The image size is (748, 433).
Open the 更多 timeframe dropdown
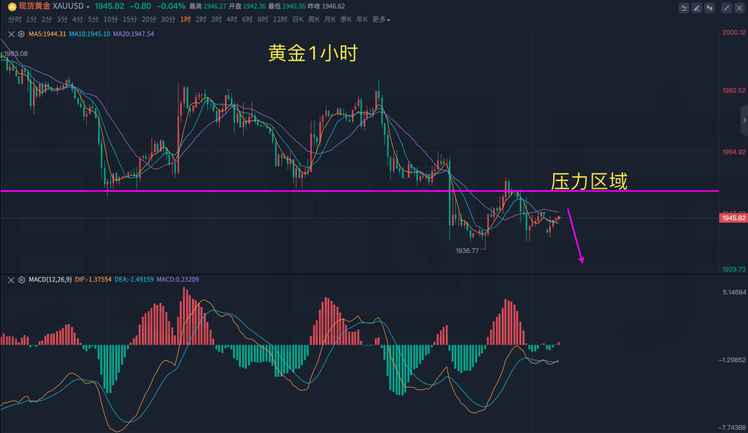pyautogui.click(x=381, y=19)
